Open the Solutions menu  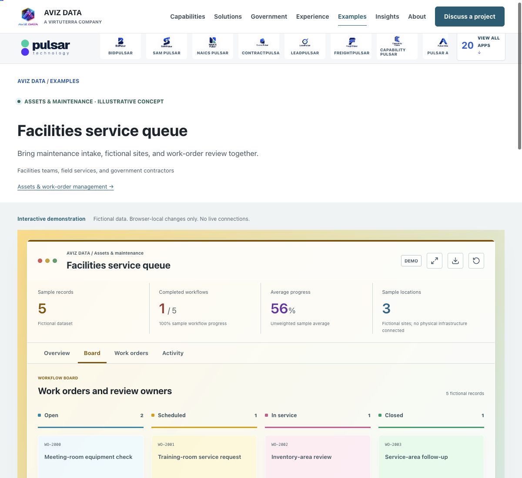pyautogui.click(x=228, y=17)
